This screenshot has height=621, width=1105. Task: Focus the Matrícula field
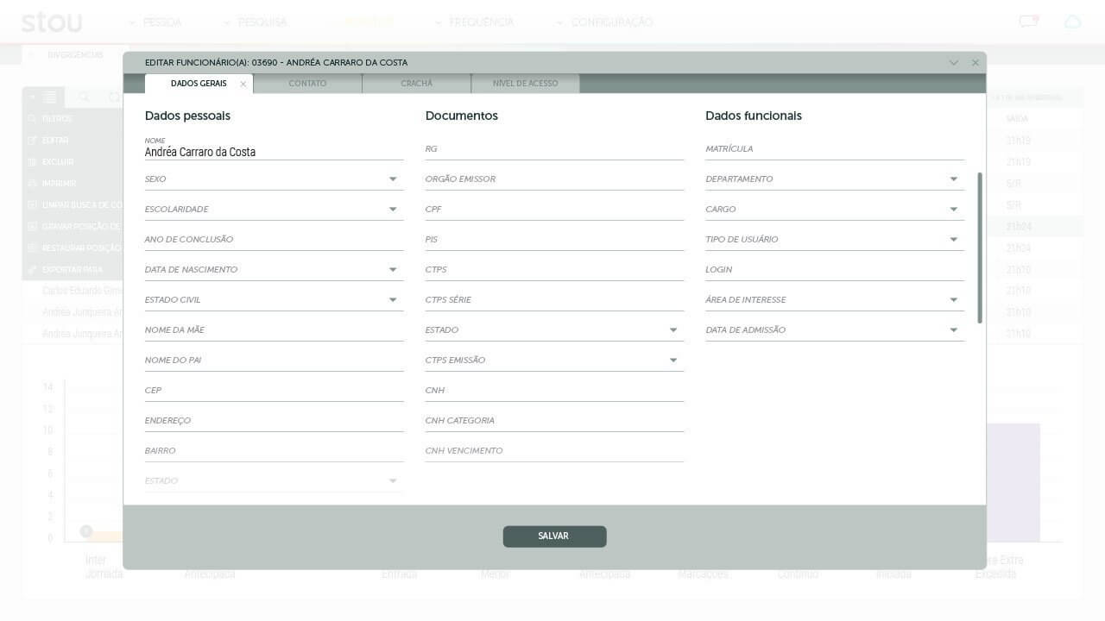point(835,149)
